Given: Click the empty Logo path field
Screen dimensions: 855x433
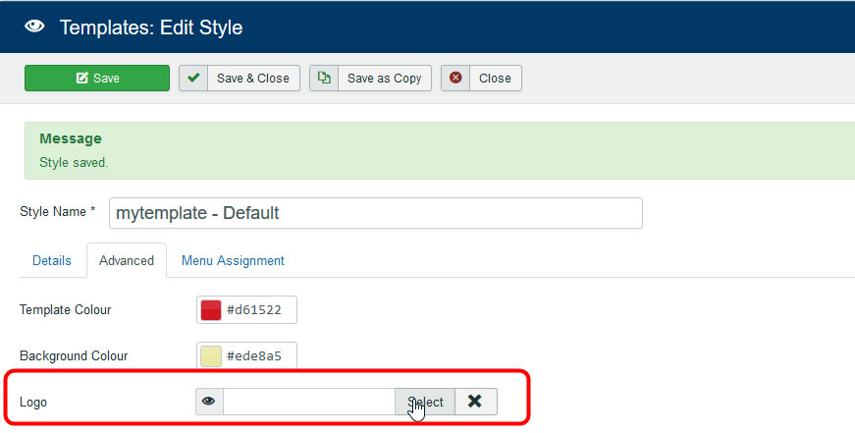Looking at the screenshot, I should point(308,402).
